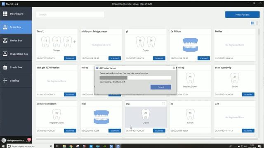Switch to grid card view

252,23
